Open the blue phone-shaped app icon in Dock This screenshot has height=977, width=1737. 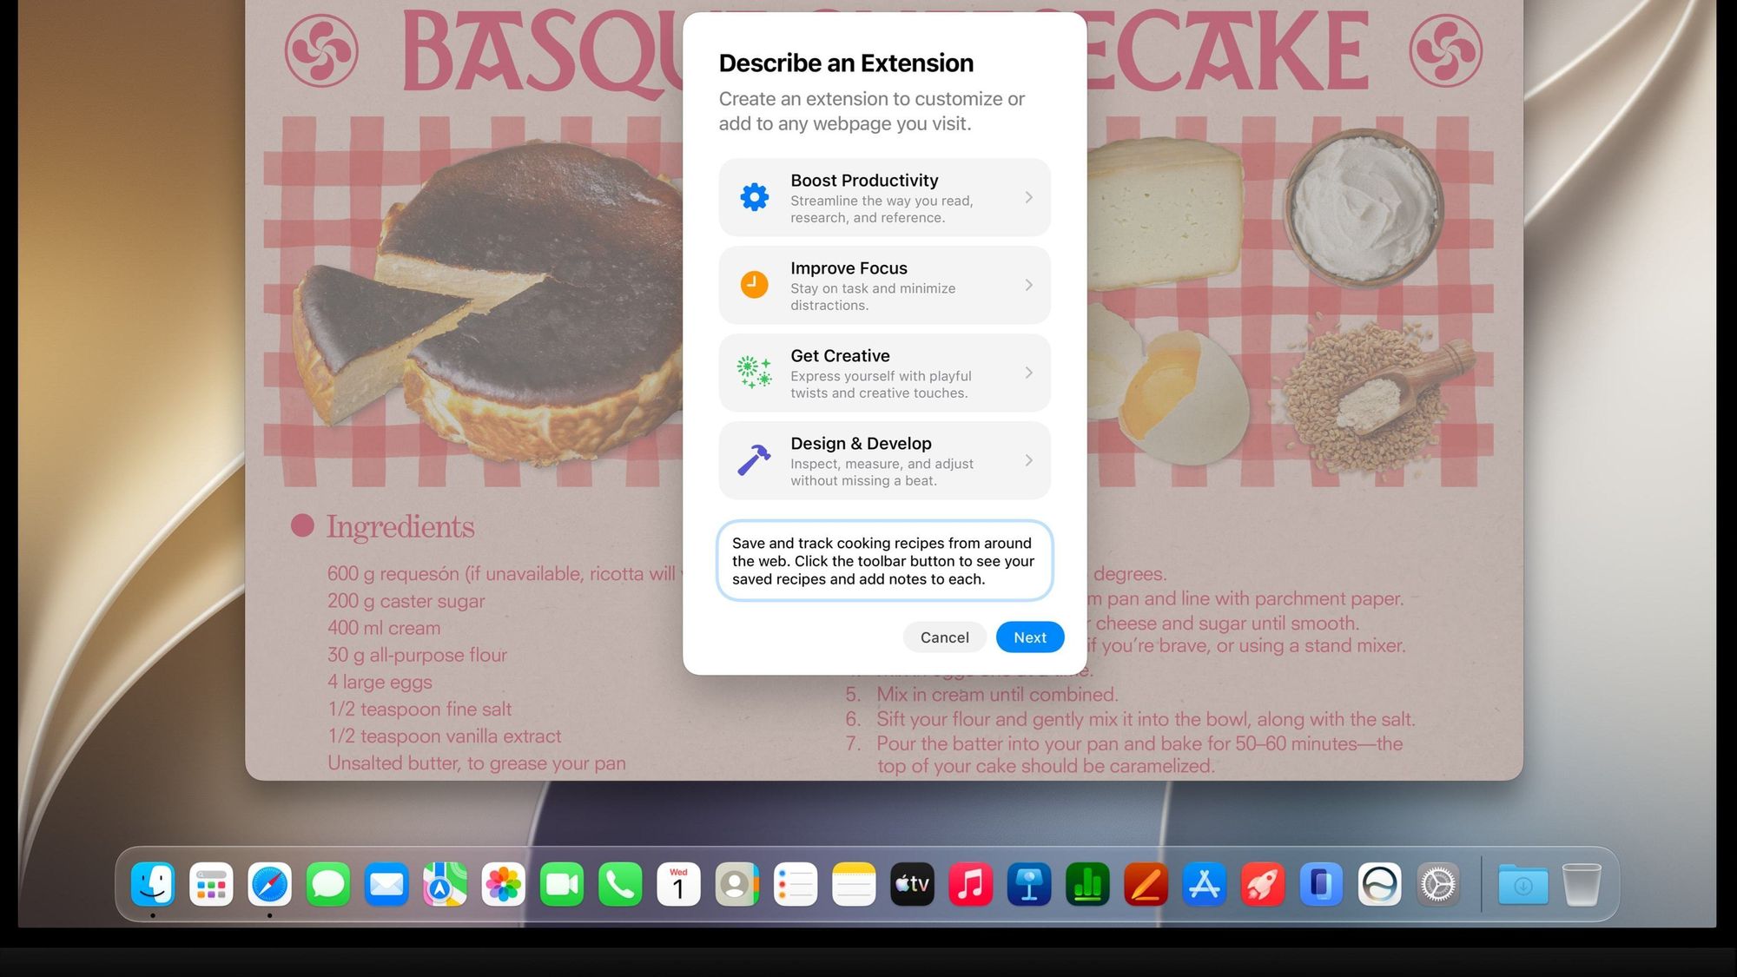1321,885
